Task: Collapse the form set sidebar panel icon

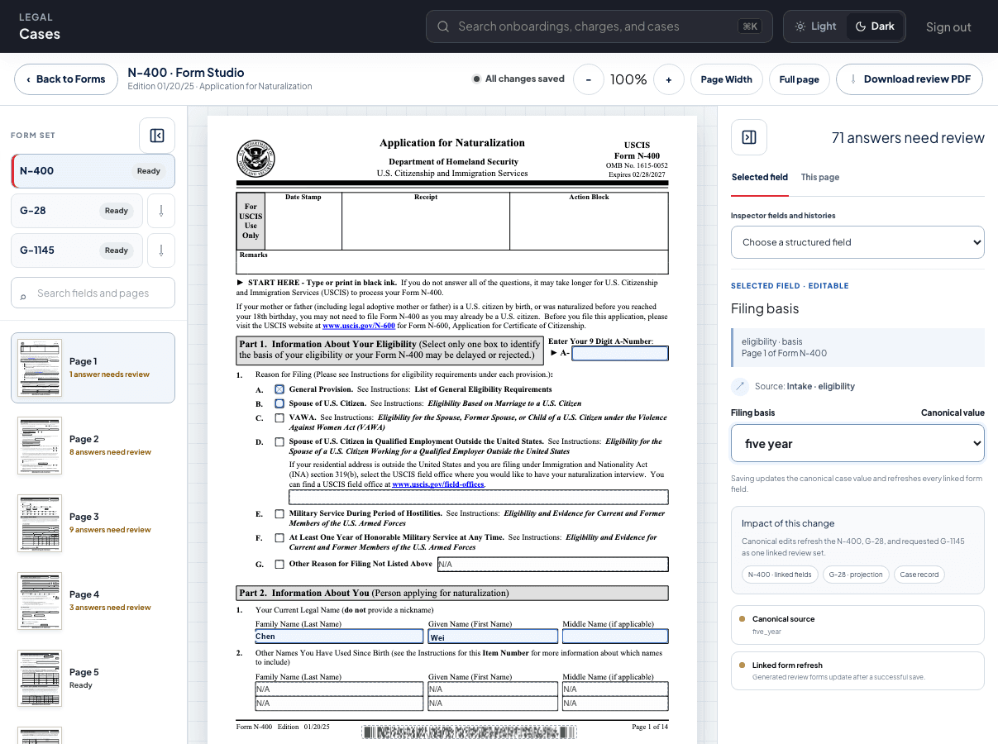Action: click(x=157, y=136)
